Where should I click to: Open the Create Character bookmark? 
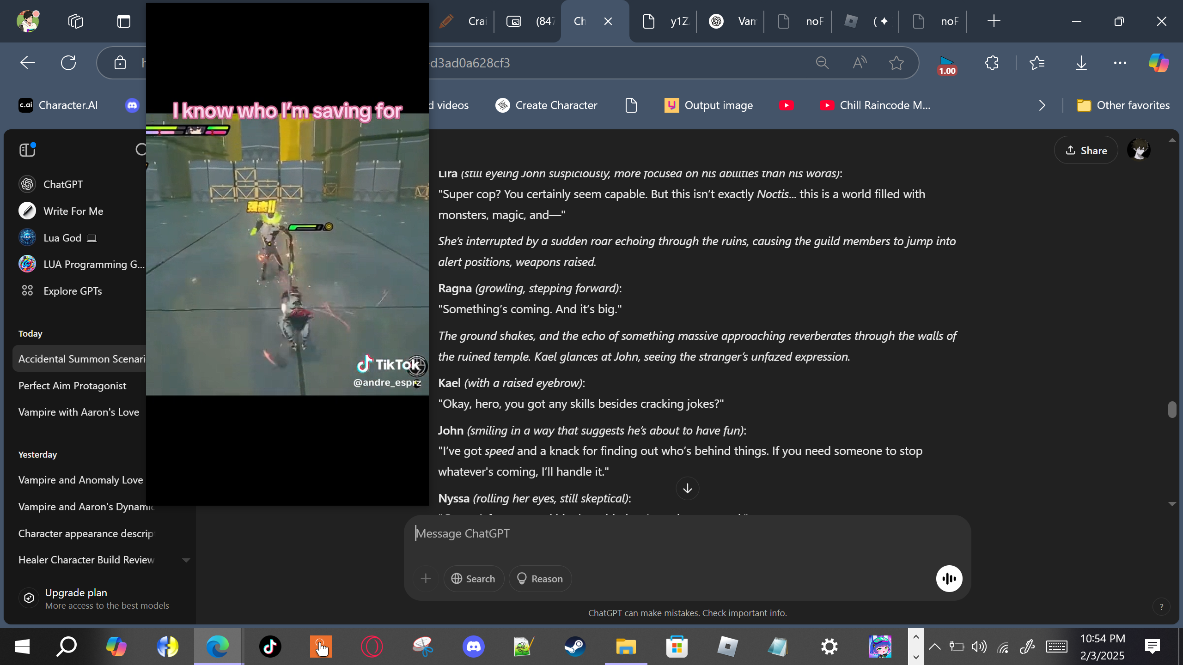pyautogui.click(x=546, y=105)
